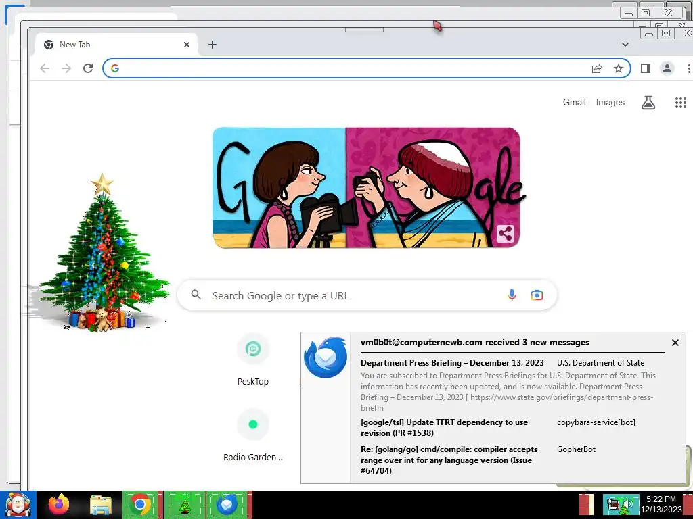The height and width of the screenshot is (519, 693).
Task: Select the New Tab tab
Action: [116, 45]
